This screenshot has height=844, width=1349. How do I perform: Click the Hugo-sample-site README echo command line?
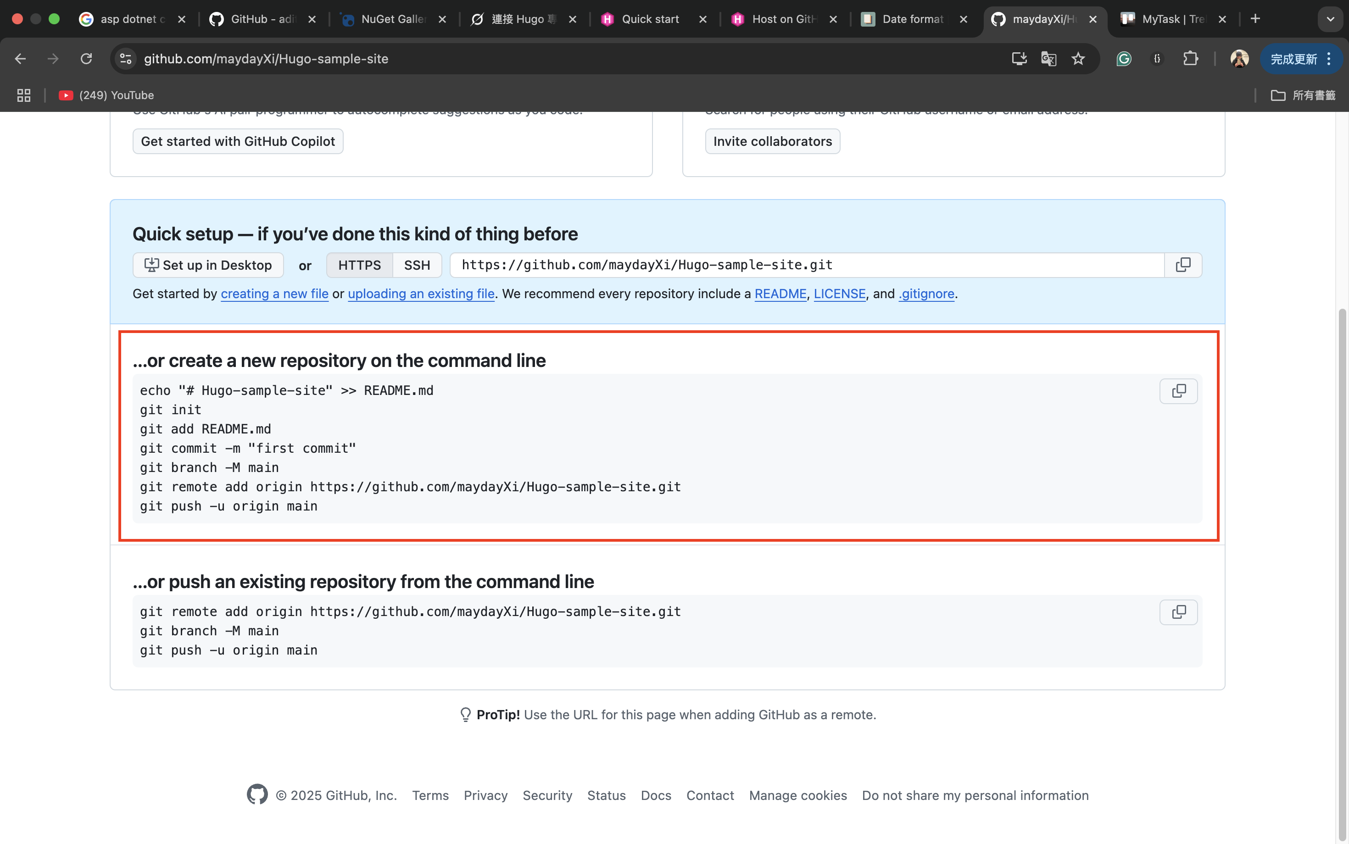point(286,391)
